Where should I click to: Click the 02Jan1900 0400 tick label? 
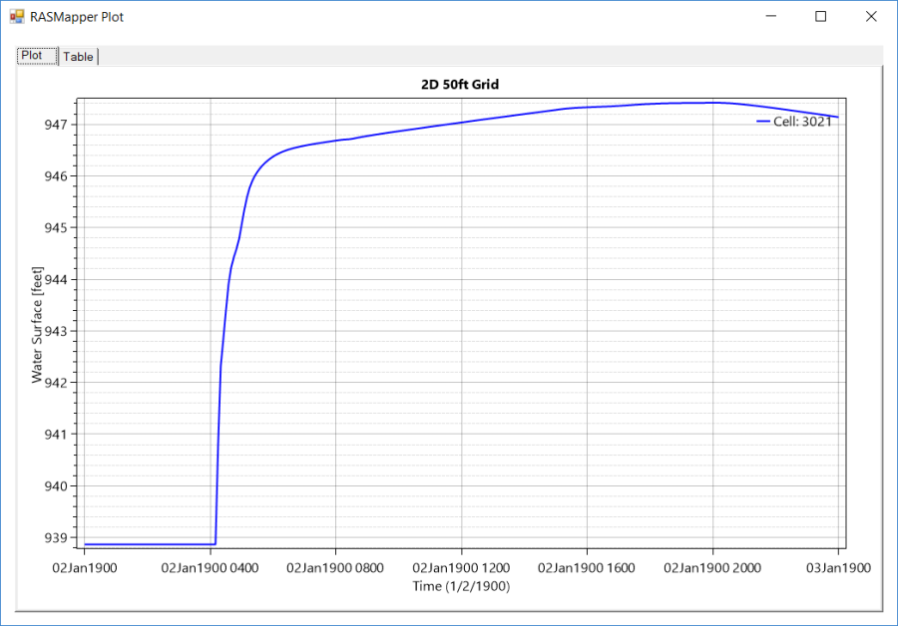click(213, 566)
